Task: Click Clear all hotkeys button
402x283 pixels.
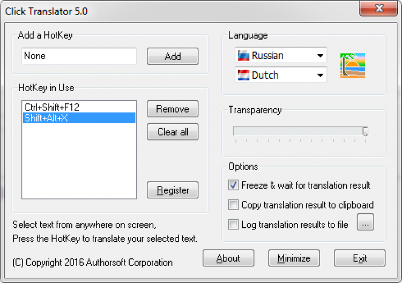Action: (x=173, y=132)
